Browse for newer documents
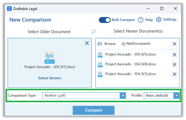186x120 pixels. 106,44
